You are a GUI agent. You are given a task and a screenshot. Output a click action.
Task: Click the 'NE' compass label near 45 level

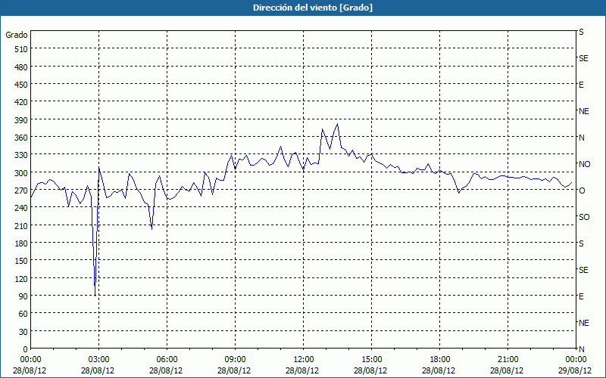[x=584, y=323]
